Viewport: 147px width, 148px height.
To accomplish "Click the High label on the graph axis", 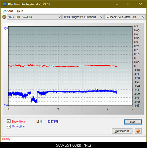I will tap(5, 28).
